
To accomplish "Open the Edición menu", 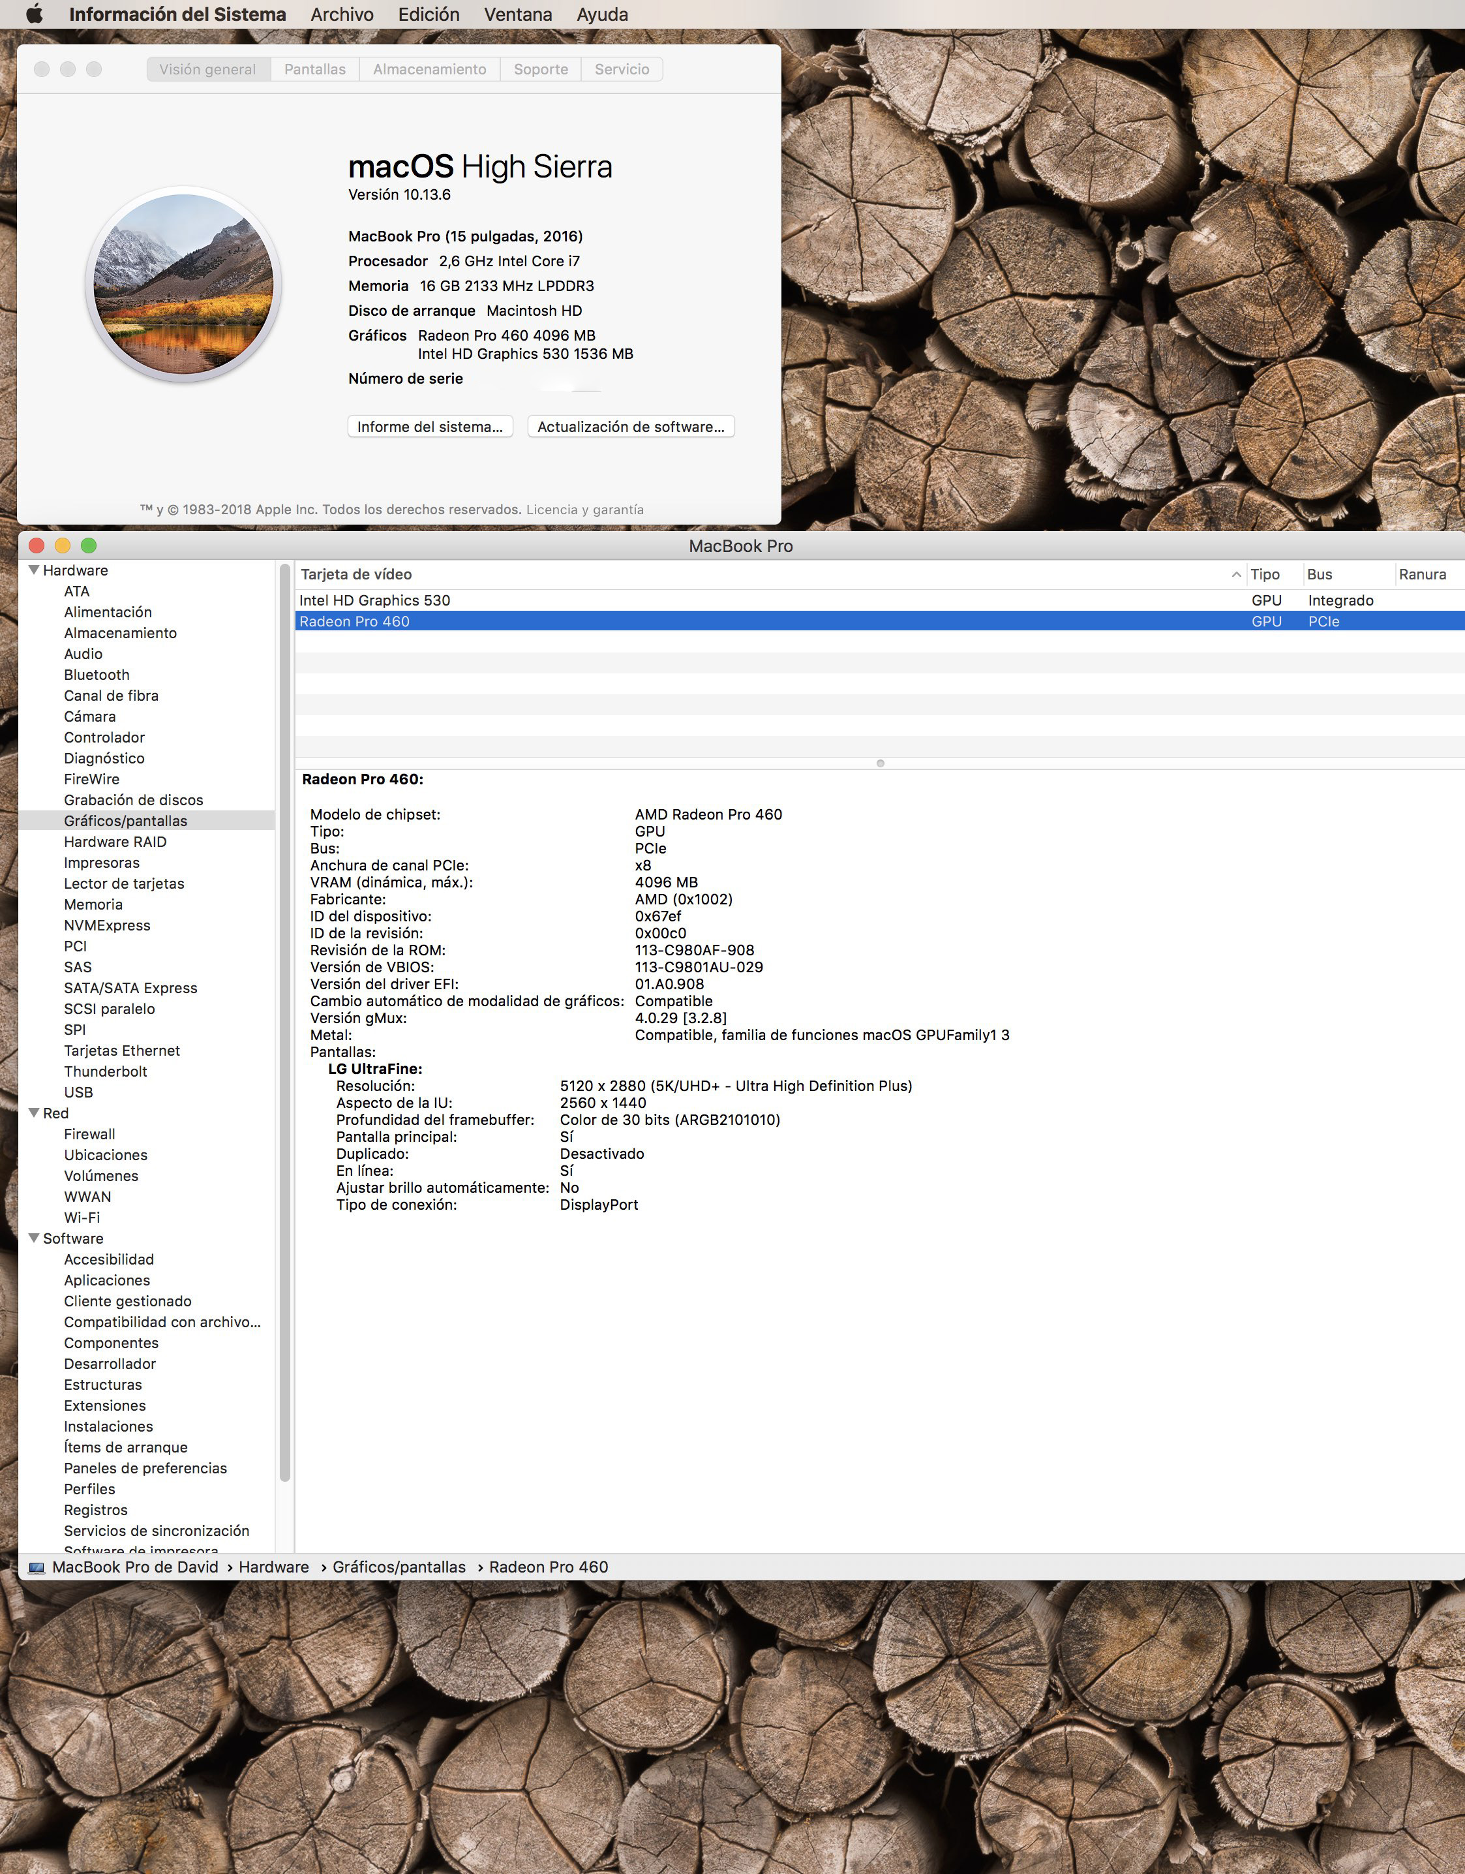I will pos(429,14).
